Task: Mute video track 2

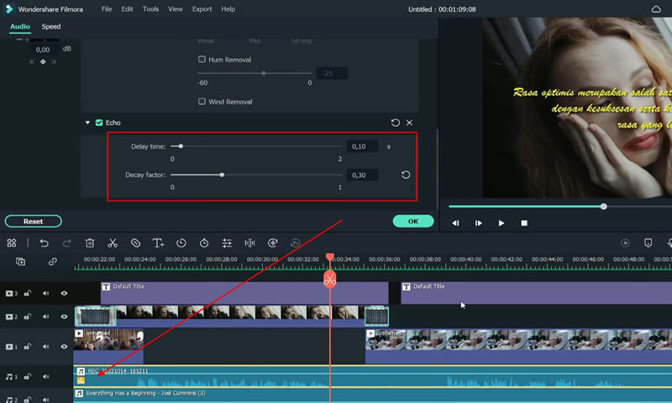Action: 45,317
